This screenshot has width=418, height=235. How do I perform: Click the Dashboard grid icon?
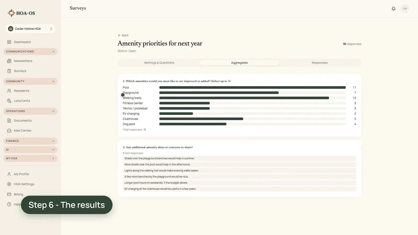(9, 42)
